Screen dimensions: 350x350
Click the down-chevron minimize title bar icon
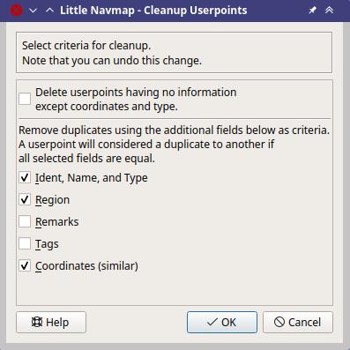(34, 11)
